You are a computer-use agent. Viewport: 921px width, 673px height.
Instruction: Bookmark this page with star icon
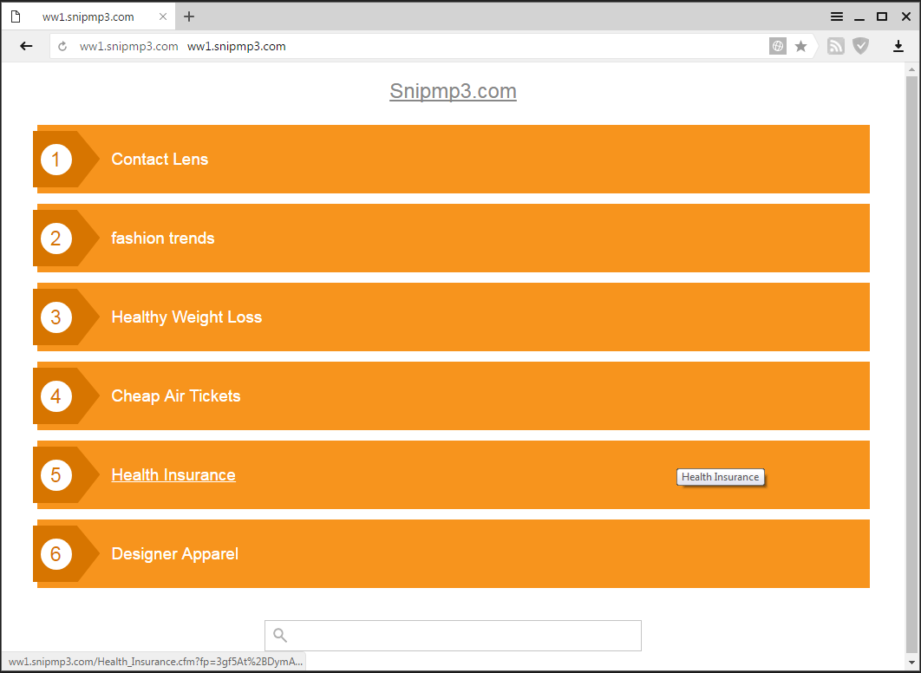tap(800, 47)
